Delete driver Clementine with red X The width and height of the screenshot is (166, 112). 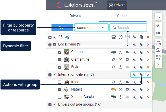point(148,60)
